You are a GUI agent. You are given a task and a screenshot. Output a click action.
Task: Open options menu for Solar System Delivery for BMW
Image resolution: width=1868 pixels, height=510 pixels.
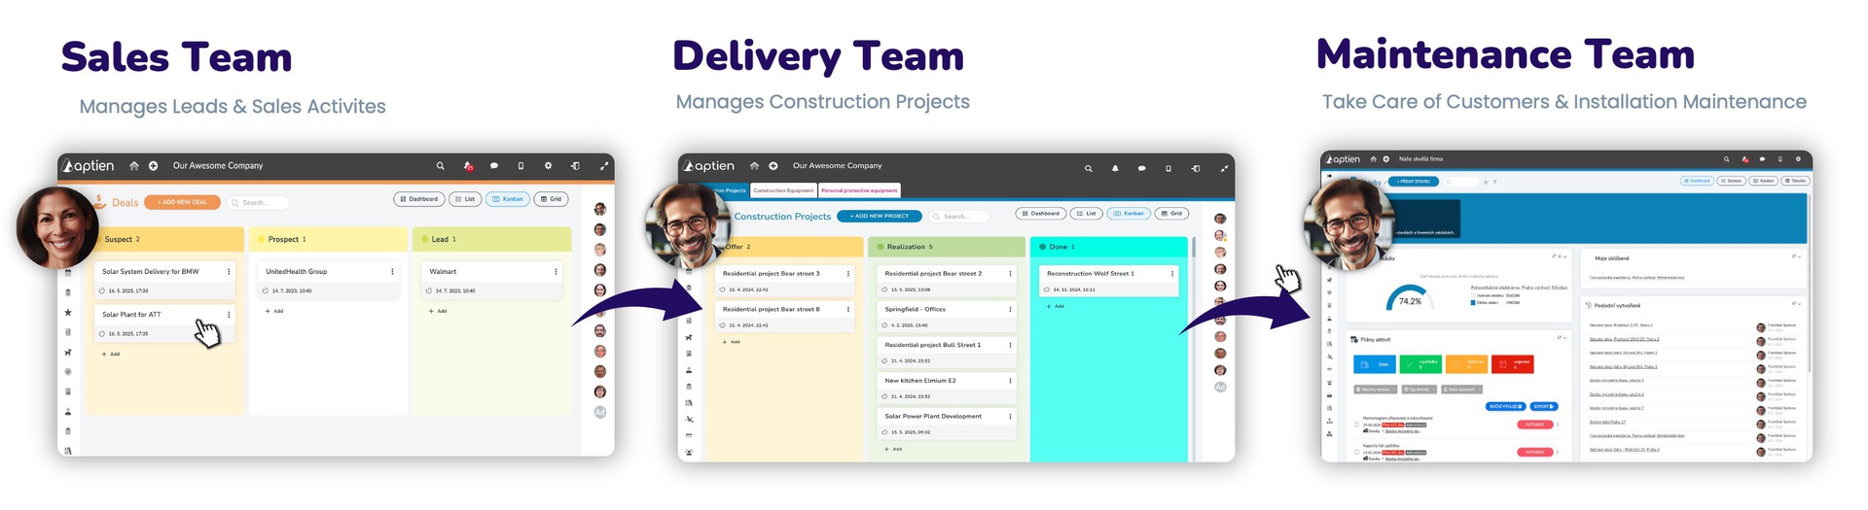pyautogui.click(x=229, y=272)
